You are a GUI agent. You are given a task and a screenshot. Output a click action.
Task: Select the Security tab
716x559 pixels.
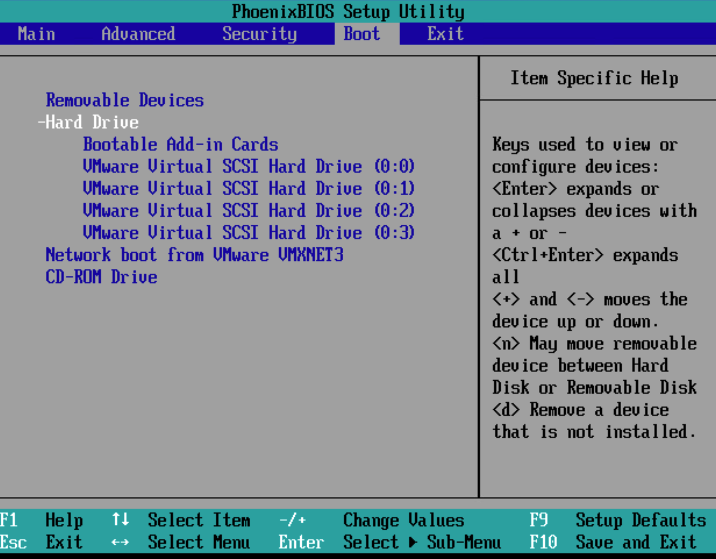tap(259, 34)
